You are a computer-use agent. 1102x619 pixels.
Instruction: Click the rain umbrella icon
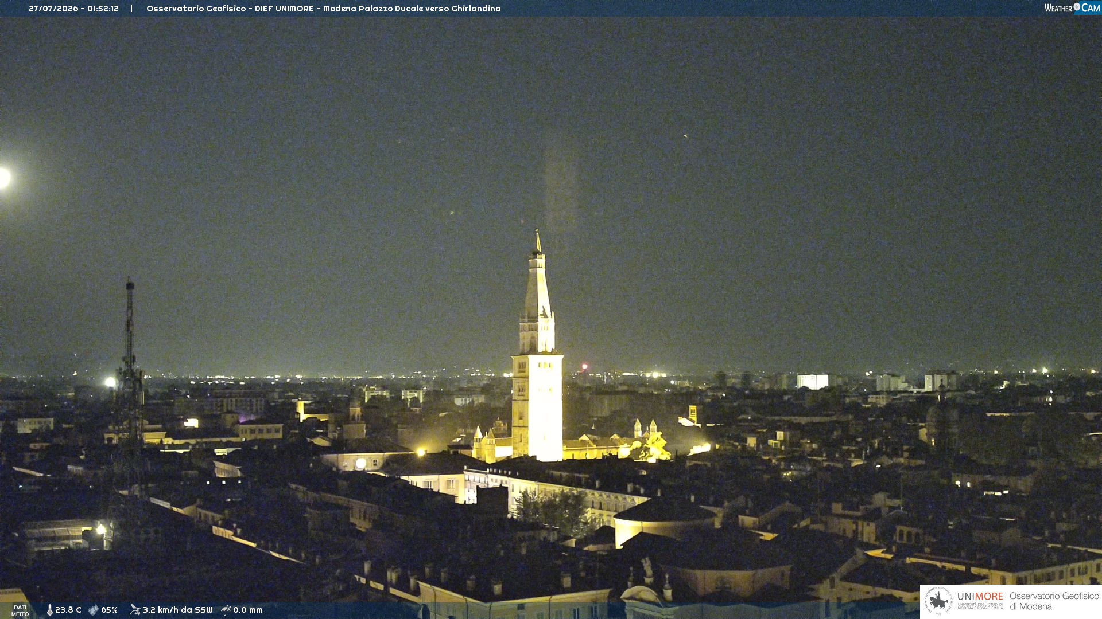click(x=226, y=610)
